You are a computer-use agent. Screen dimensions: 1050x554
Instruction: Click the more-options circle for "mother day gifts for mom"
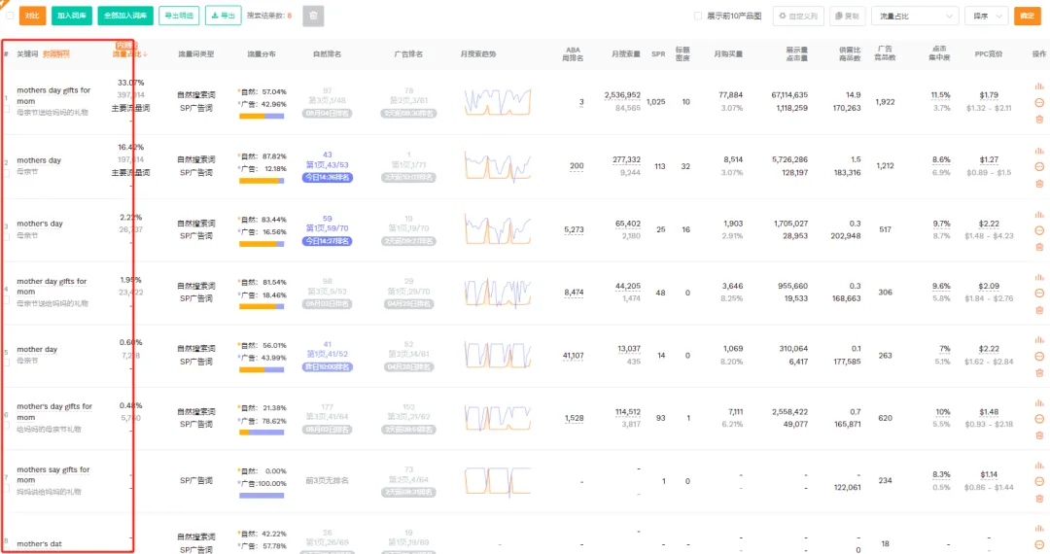pyautogui.click(x=1038, y=294)
